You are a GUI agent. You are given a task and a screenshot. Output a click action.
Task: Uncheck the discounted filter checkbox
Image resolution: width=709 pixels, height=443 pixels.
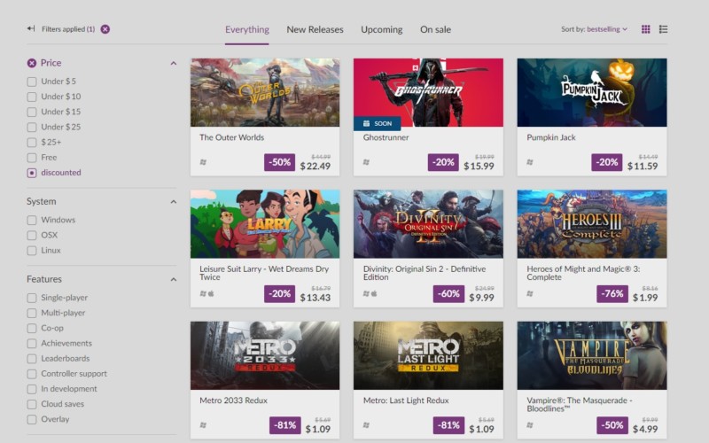[x=32, y=173]
